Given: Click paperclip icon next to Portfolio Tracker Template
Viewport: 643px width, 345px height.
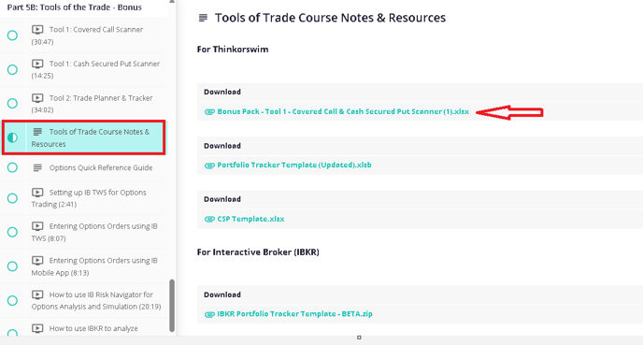Looking at the screenshot, I should (x=209, y=165).
